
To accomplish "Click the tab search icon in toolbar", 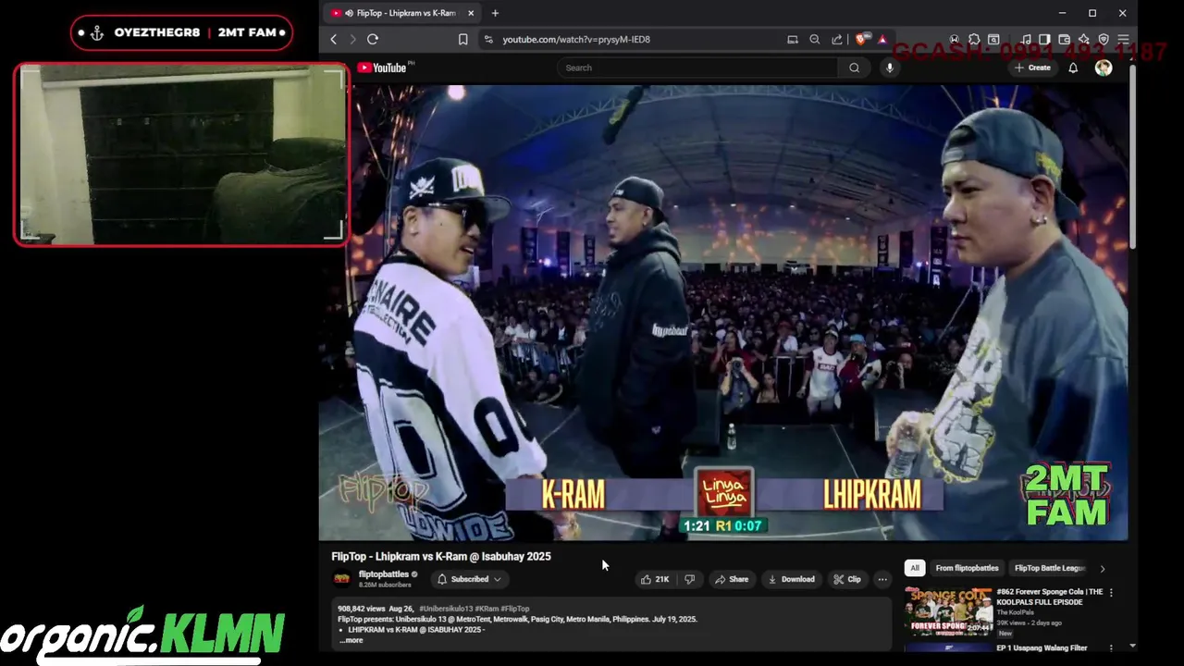I will coord(993,40).
